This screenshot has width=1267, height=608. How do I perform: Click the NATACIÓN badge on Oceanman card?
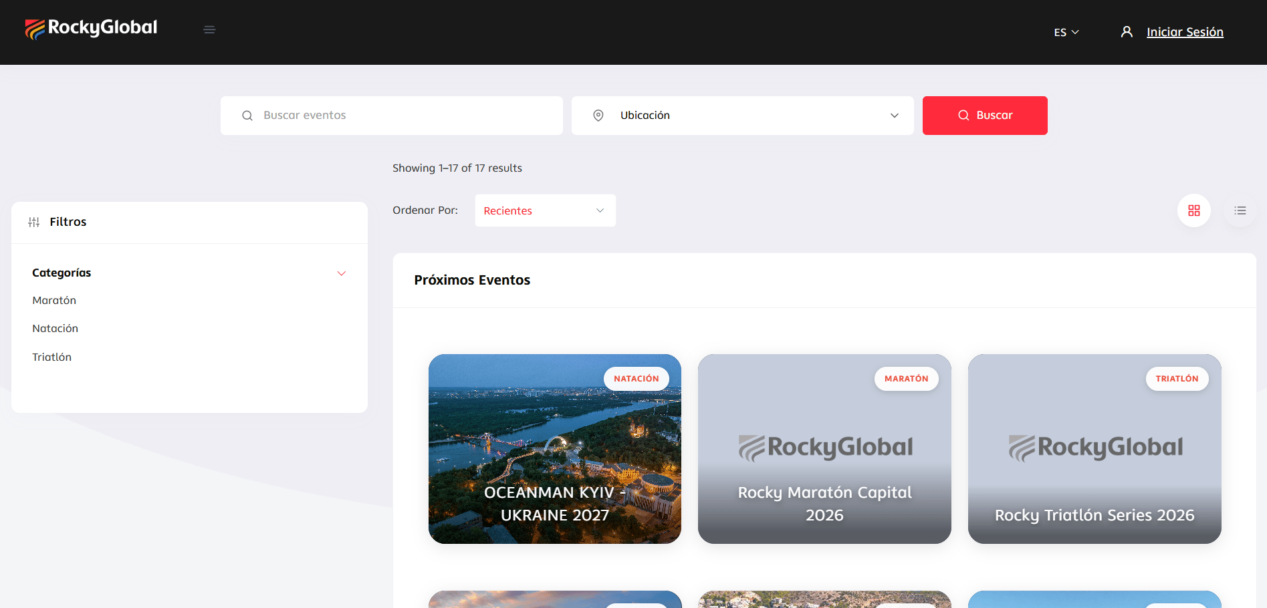click(x=637, y=379)
